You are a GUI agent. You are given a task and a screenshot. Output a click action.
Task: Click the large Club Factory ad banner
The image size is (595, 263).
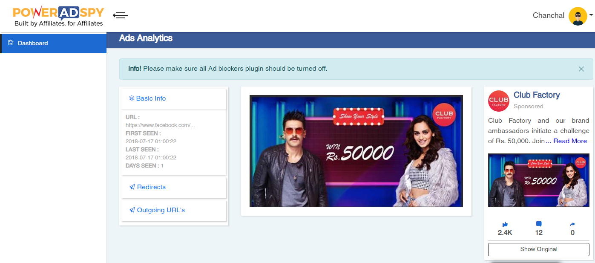click(x=356, y=151)
